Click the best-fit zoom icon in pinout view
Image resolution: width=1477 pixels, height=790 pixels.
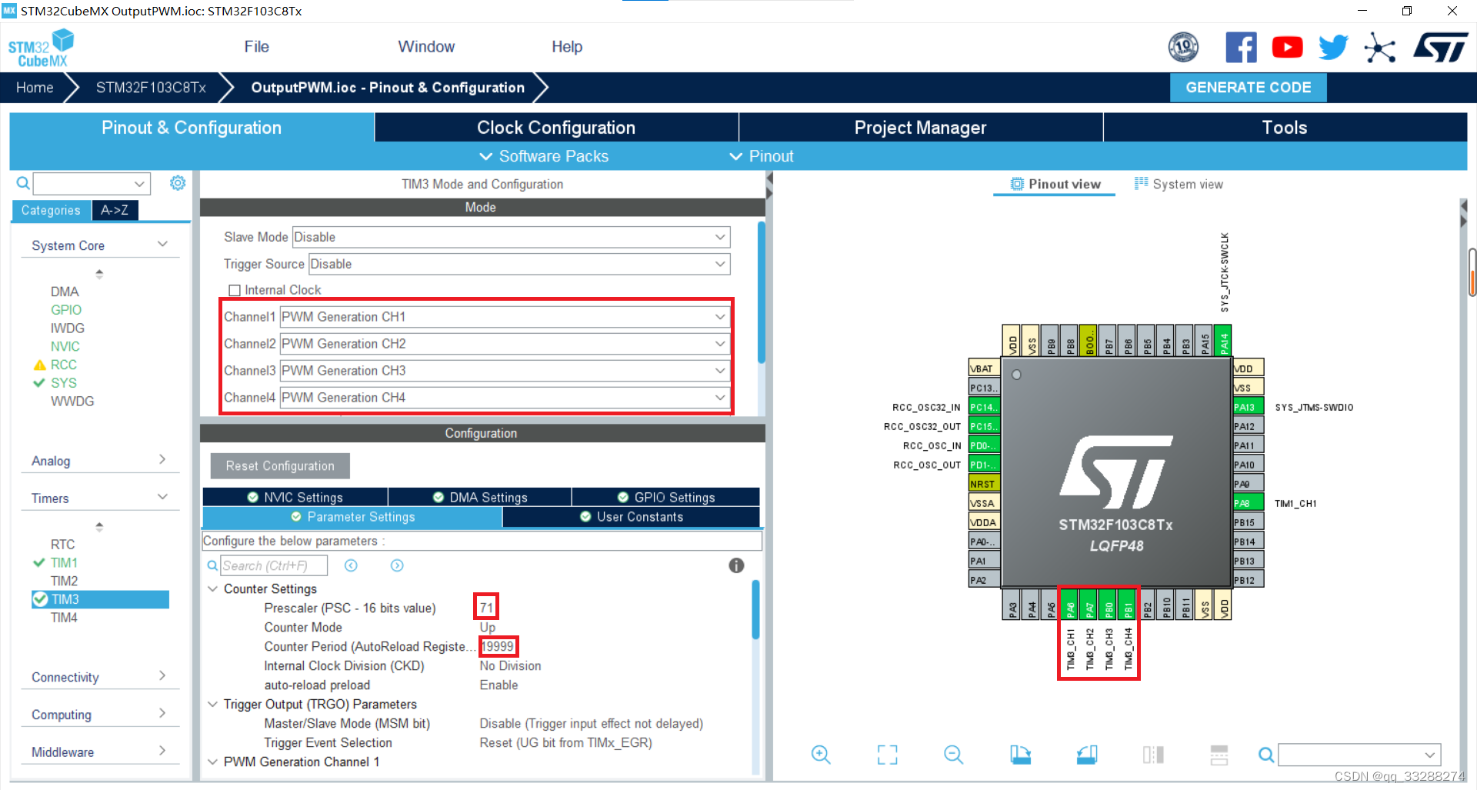point(886,755)
